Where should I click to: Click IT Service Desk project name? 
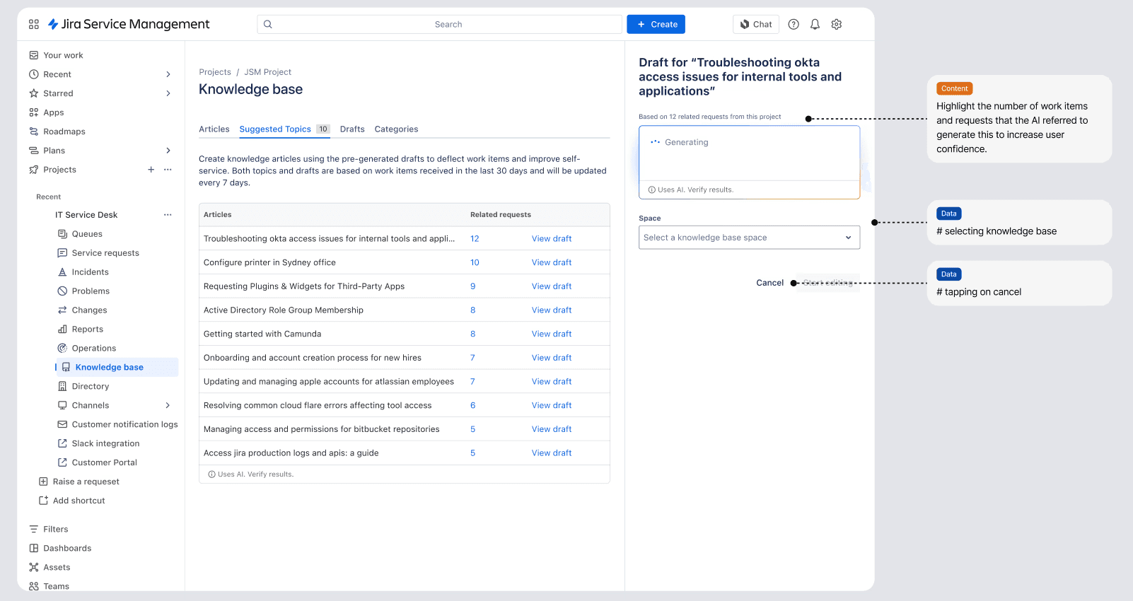86,215
